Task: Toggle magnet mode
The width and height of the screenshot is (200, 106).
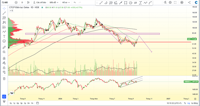Action: 4,58
